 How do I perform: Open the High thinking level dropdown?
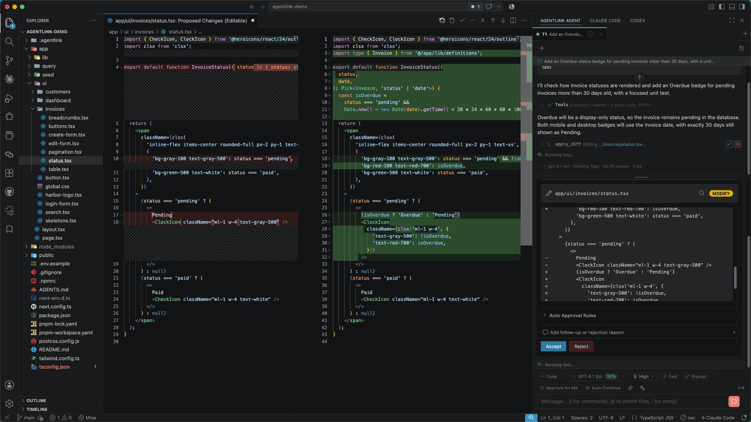point(643,376)
